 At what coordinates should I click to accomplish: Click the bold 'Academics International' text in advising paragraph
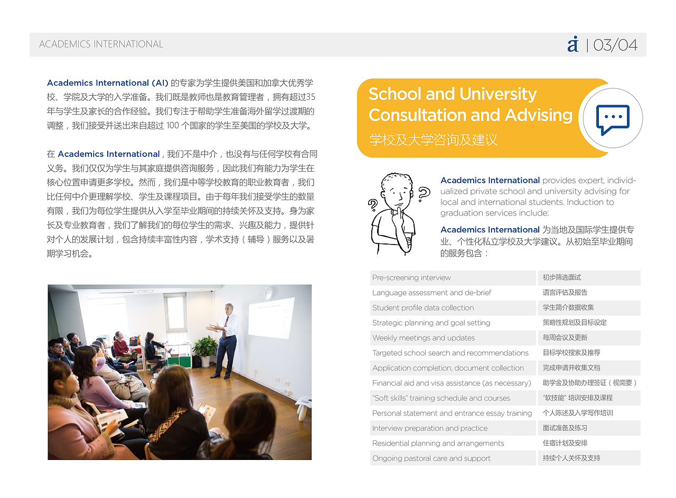pyautogui.click(x=490, y=180)
